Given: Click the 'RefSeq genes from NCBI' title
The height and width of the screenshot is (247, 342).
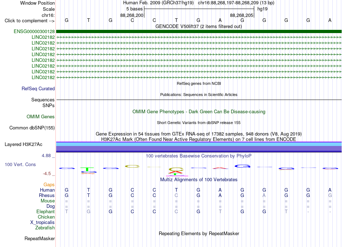Looking at the screenshot, I should pos(199,83).
